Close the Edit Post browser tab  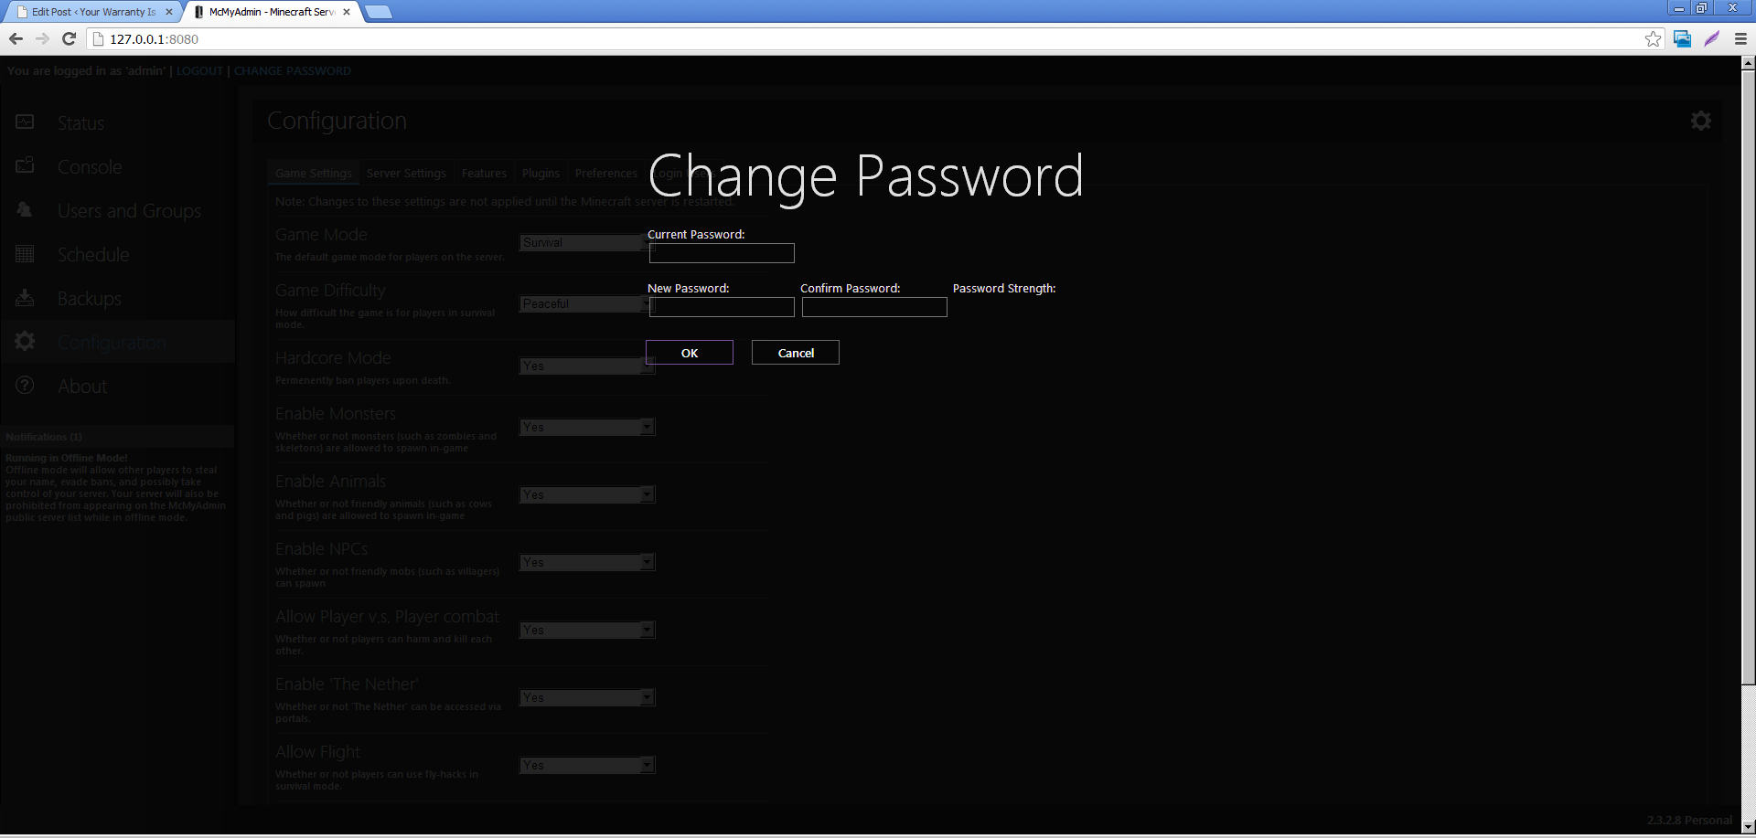tap(169, 12)
